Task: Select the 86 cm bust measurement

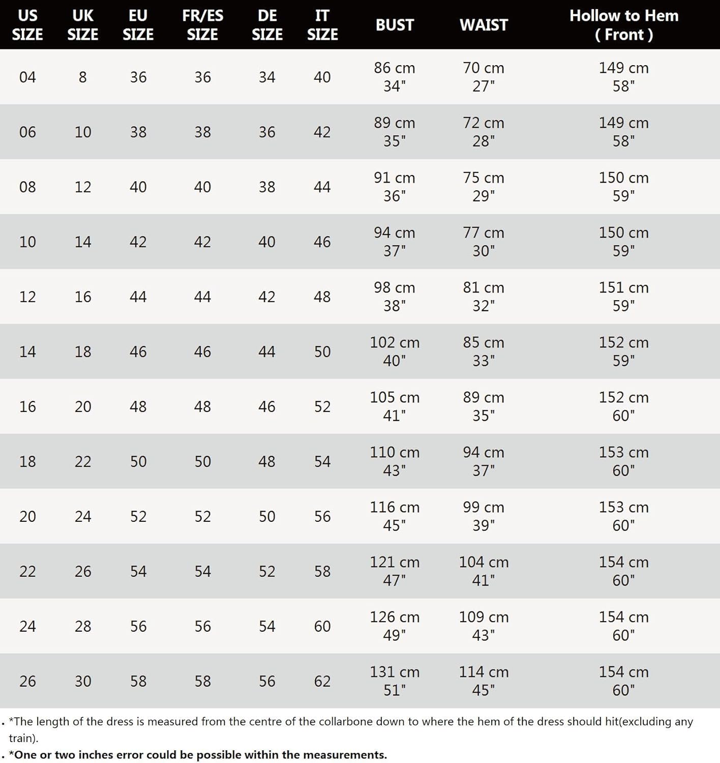Action: (x=395, y=68)
